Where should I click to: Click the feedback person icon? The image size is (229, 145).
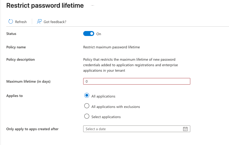(x=39, y=22)
